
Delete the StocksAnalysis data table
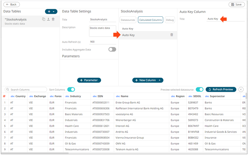[x=53, y=19]
